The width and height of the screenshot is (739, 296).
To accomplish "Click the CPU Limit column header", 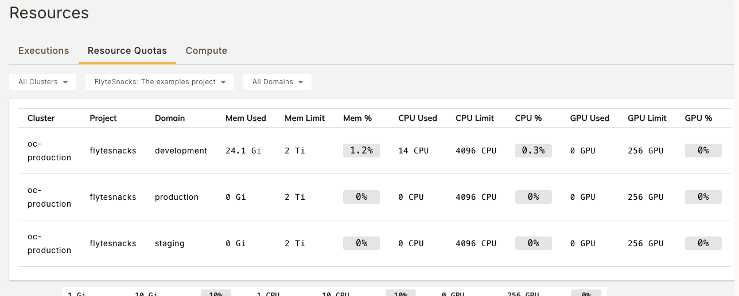I will point(475,118).
